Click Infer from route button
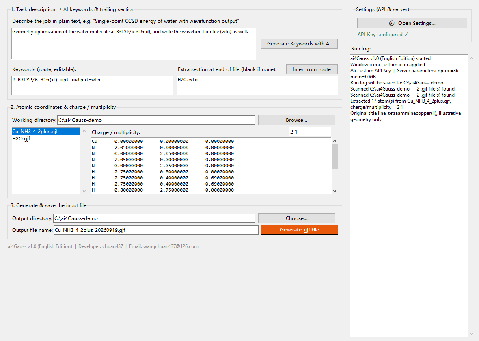 coord(312,69)
